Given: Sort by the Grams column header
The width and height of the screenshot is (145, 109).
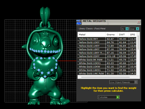Looking at the screenshot, I should click(x=111, y=35).
